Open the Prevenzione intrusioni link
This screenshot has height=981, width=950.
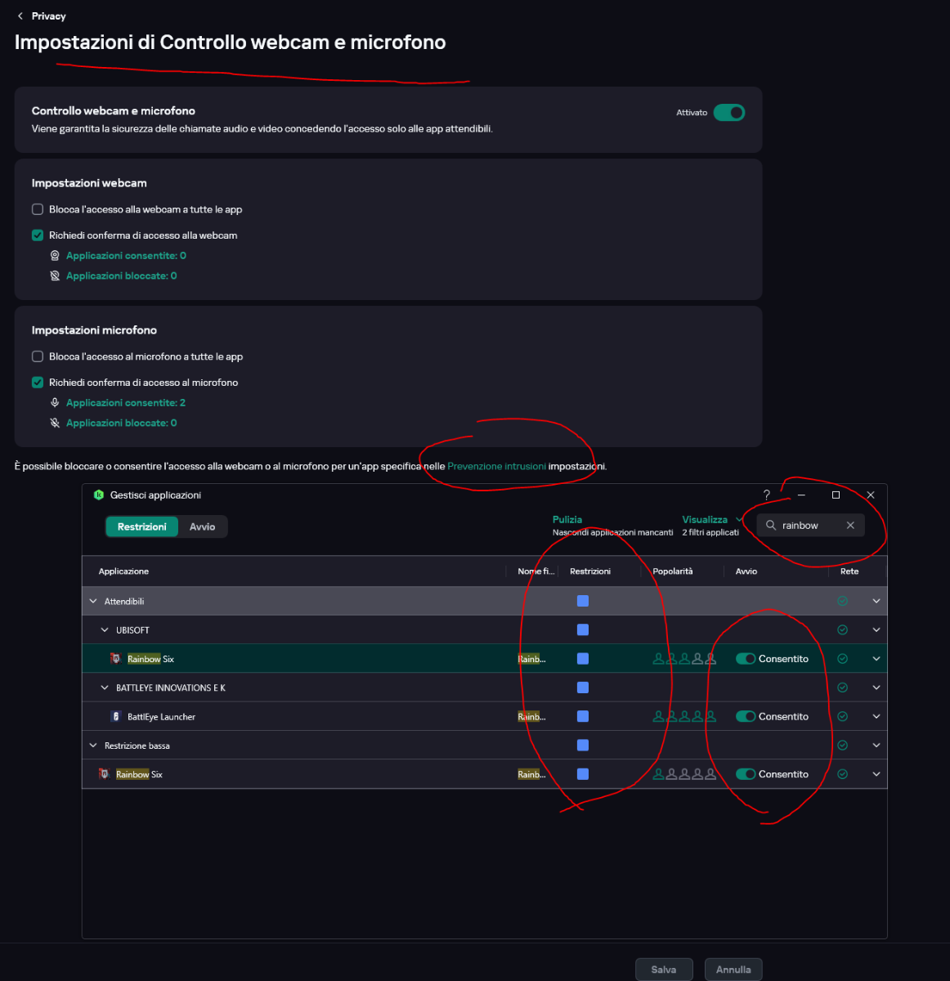(496, 467)
